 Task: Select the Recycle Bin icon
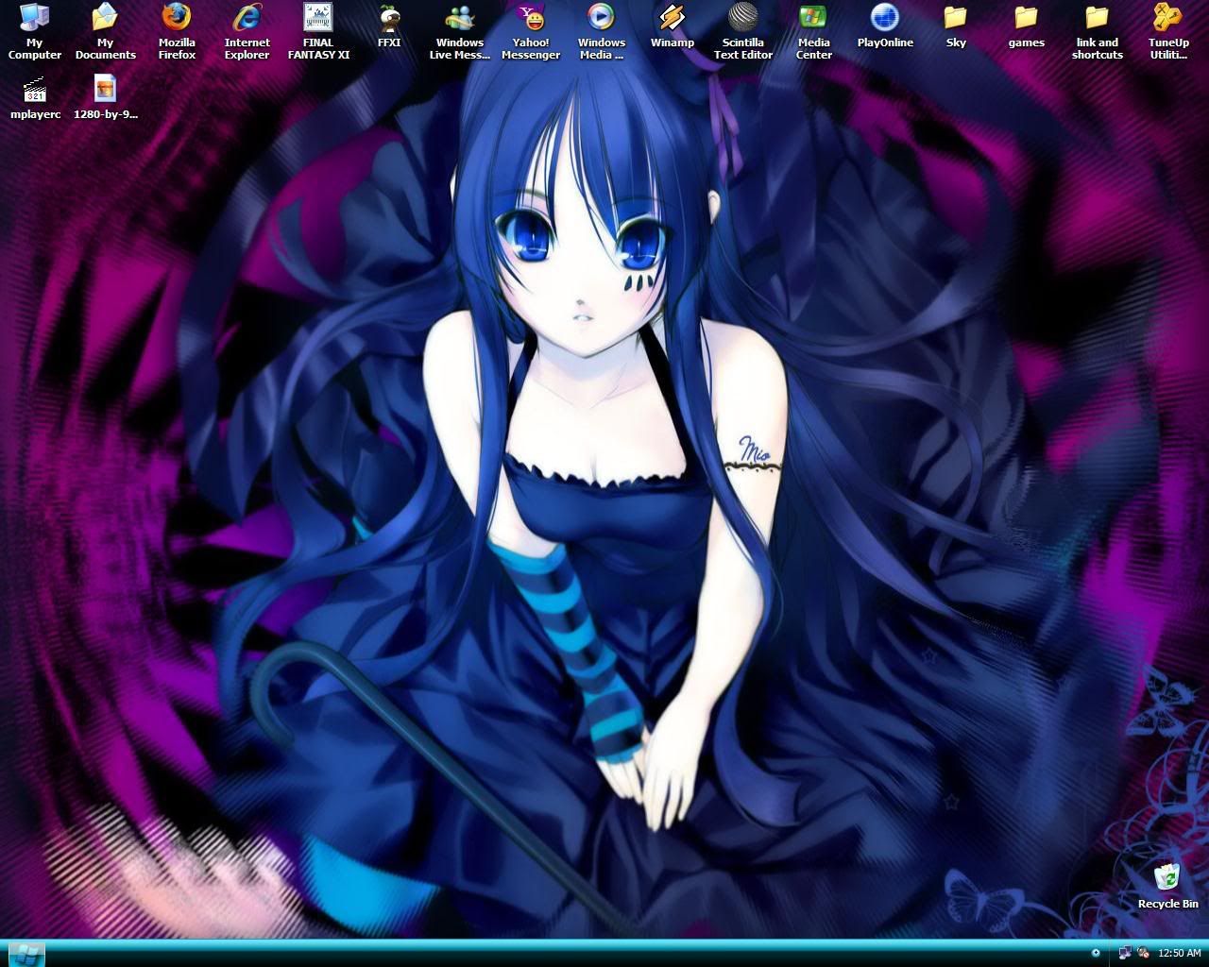point(1168,886)
